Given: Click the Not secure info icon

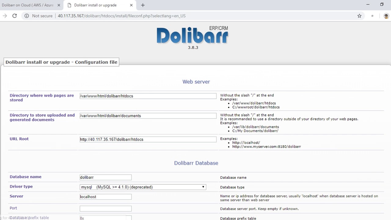Looking at the screenshot, I should coord(27,16).
